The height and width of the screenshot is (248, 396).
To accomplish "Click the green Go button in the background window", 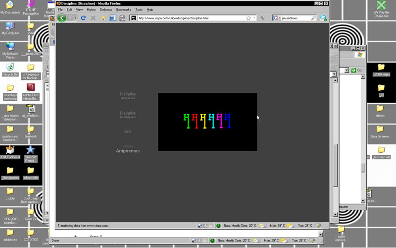I will coord(356,70).
